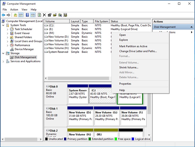Screen dimensions: 195x147
Task: Select Task Scheduler in the tree
Action: pos(23,29)
